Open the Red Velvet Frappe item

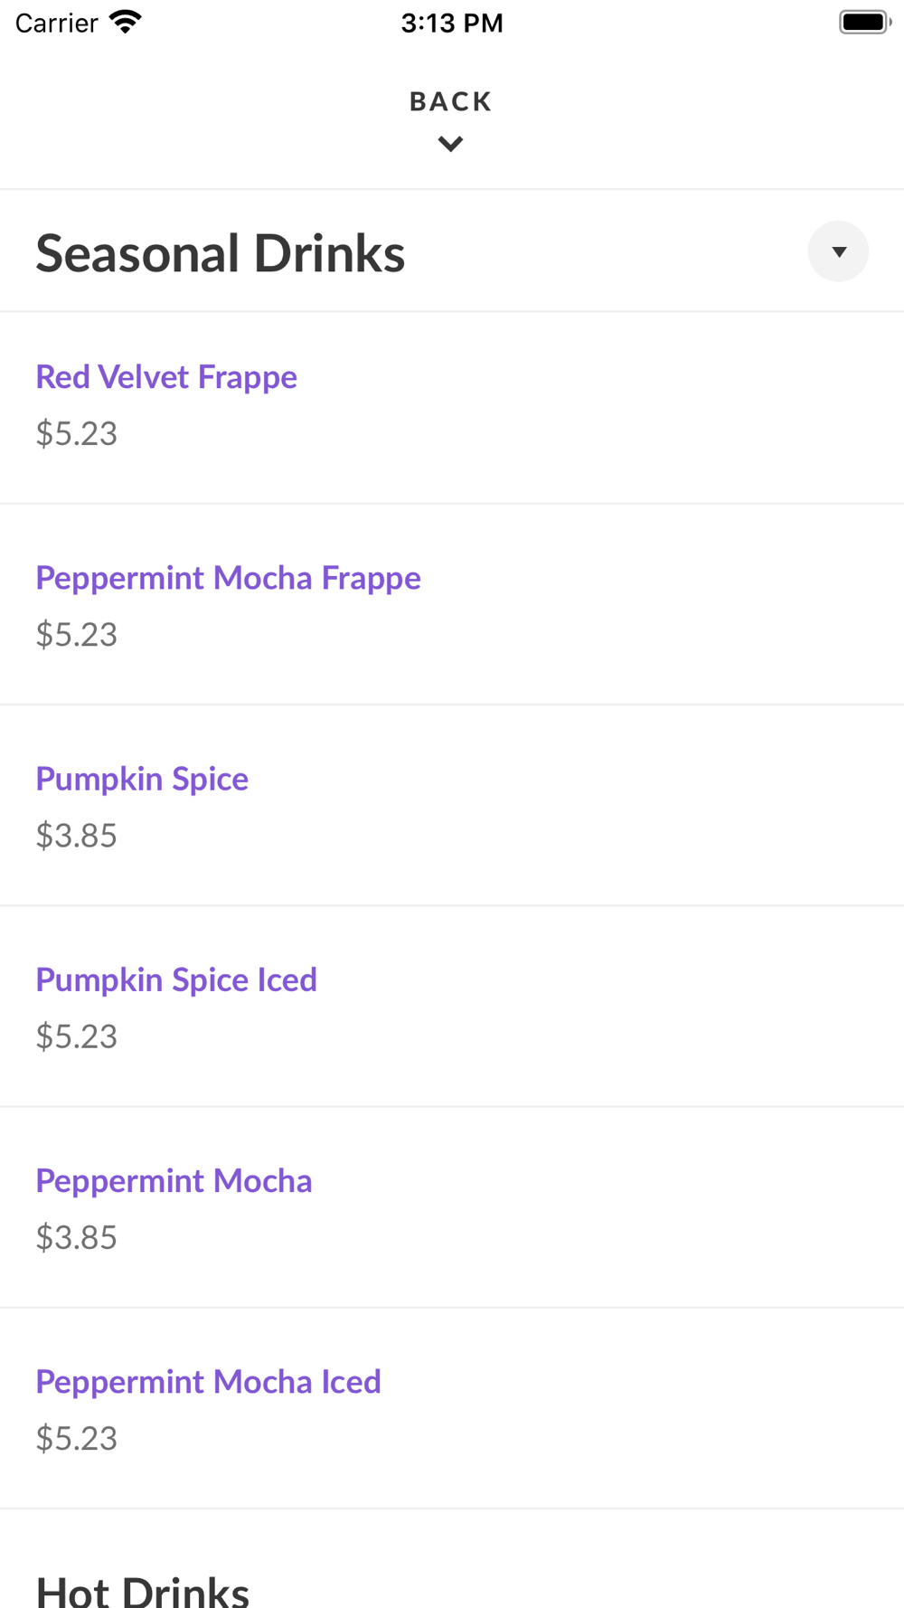(166, 377)
